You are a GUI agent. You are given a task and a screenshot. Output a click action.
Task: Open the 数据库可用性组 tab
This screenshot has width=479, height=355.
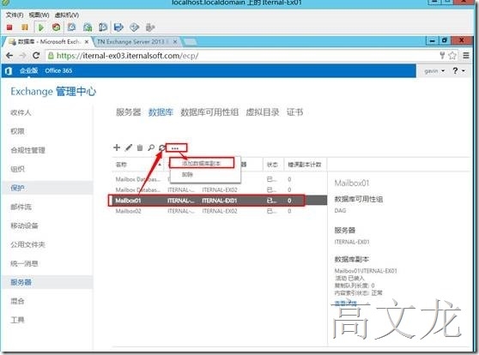tap(209, 112)
